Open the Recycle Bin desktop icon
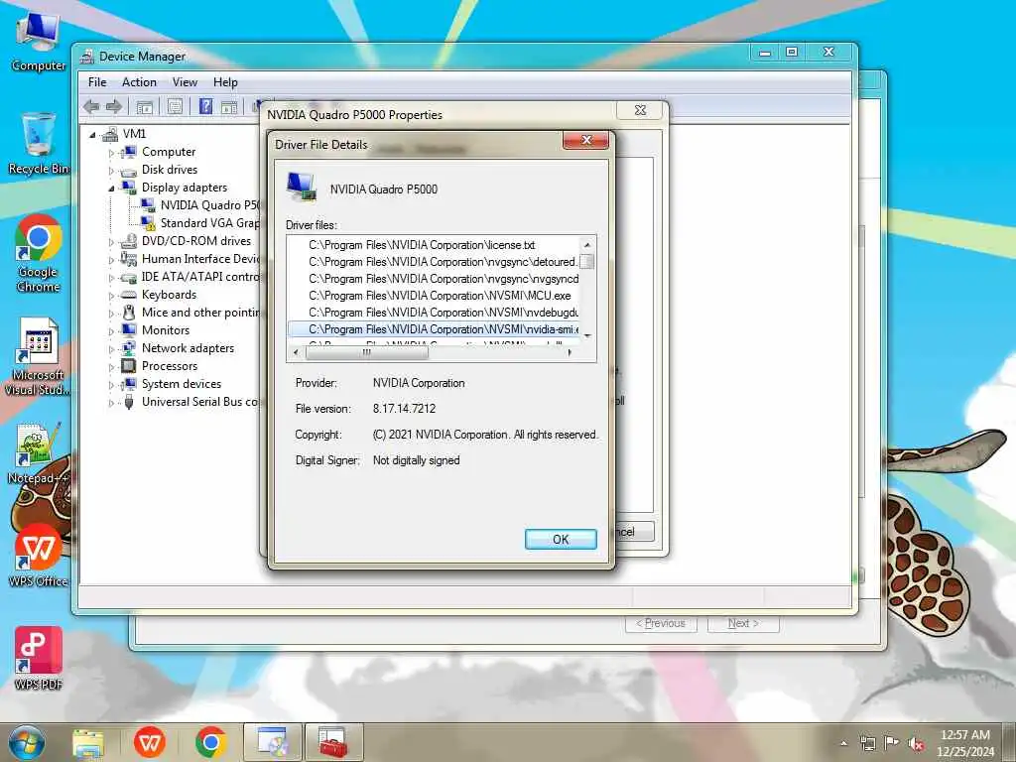1016x762 pixels. (x=39, y=144)
